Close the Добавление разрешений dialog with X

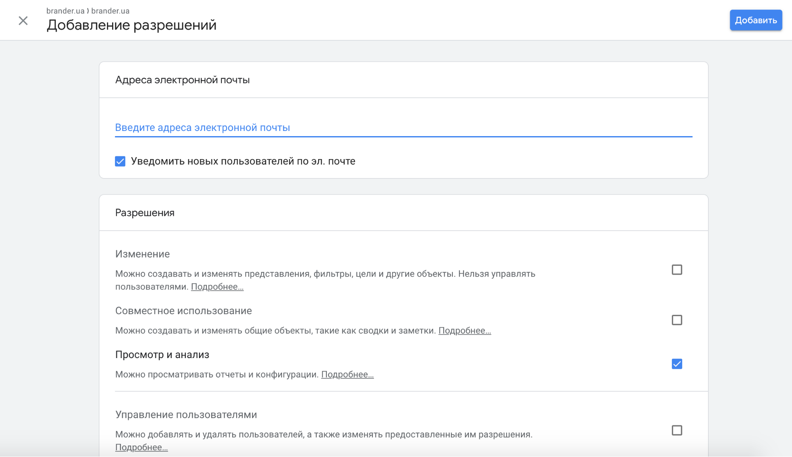23,21
